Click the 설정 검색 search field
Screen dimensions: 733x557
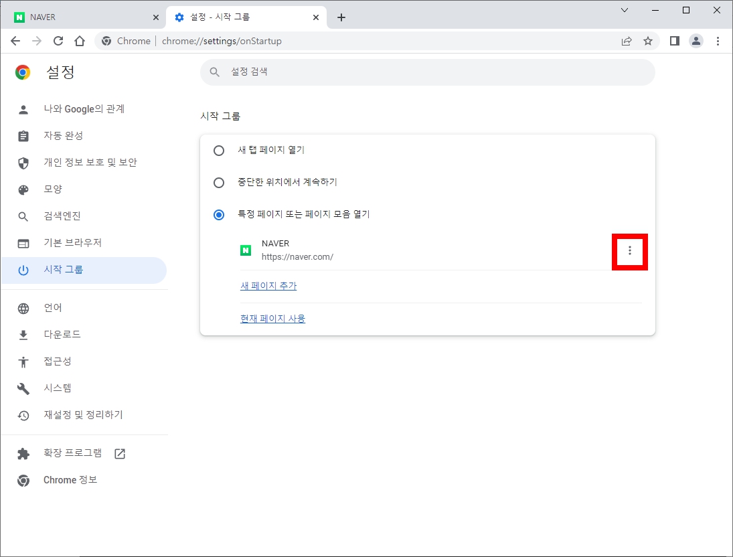click(426, 72)
